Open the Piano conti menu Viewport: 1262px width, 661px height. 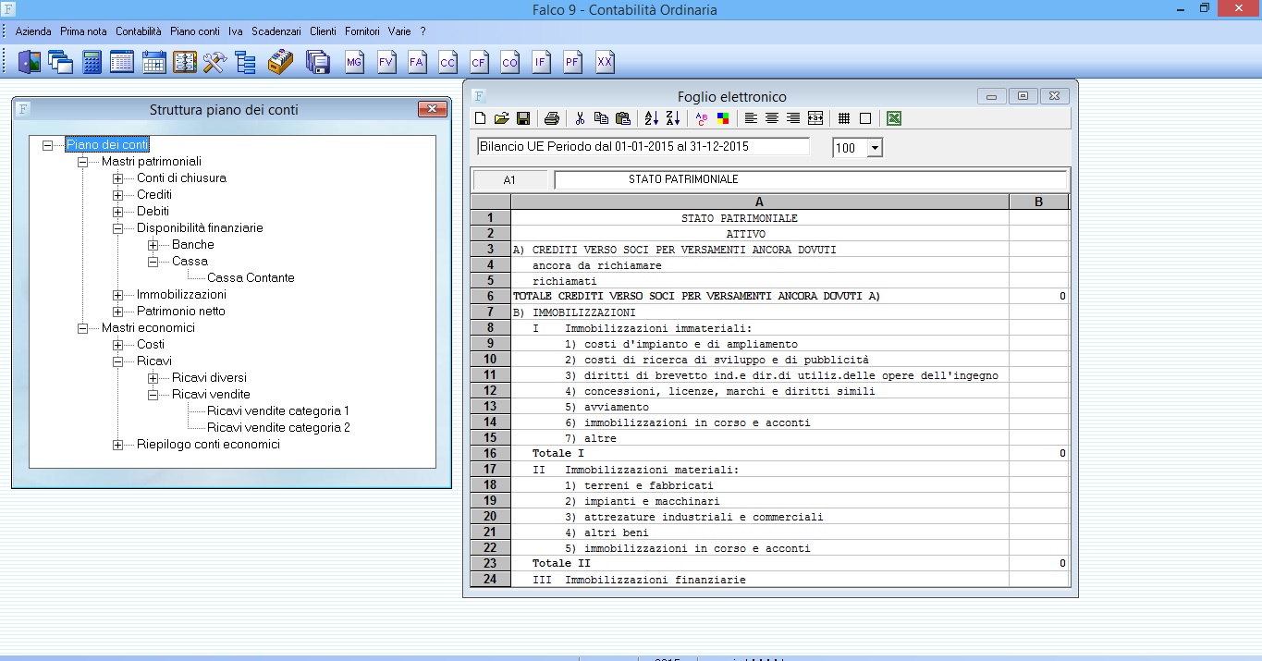(195, 31)
